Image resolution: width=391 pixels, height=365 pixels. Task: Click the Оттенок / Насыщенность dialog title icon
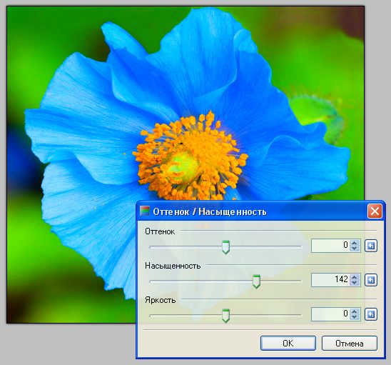144,211
